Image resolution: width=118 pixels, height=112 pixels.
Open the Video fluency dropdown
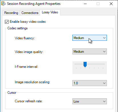(89, 38)
